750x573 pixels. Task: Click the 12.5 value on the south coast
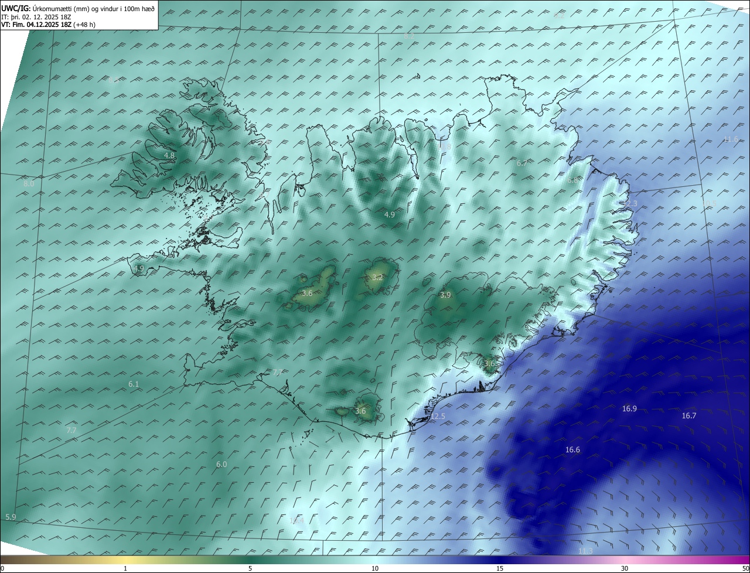pyautogui.click(x=437, y=417)
